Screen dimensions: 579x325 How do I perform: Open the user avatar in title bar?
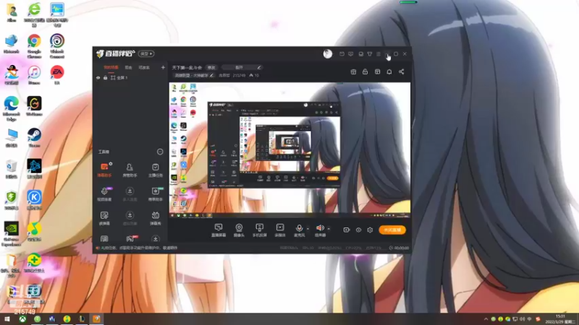pyautogui.click(x=328, y=53)
